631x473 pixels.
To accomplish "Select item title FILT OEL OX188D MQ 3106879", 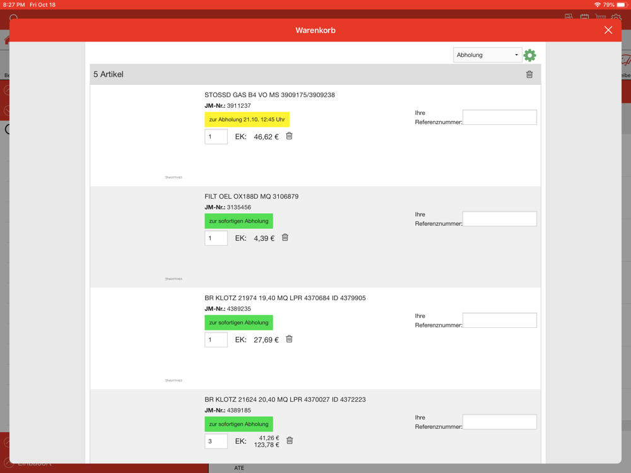I will [x=252, y=196].
